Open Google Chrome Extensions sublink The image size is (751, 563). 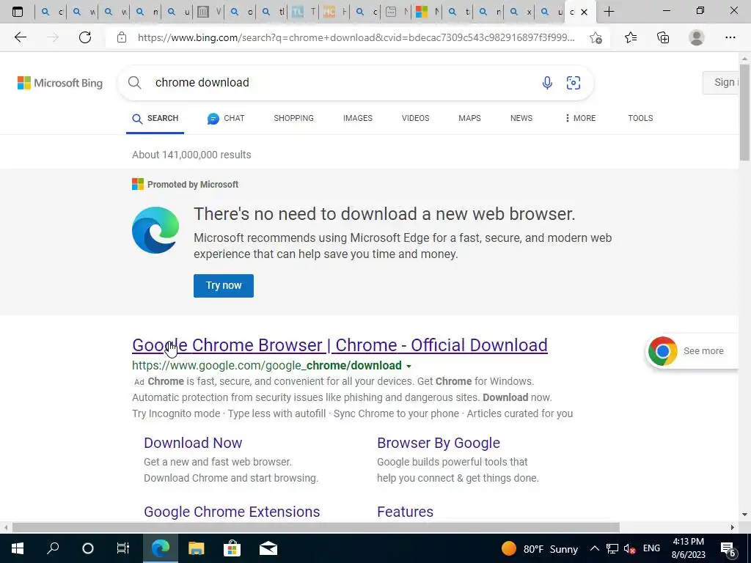[x=232, y=512]
